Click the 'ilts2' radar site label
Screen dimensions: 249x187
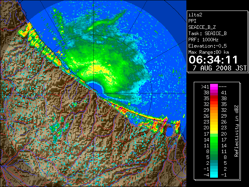pos(195,15)
